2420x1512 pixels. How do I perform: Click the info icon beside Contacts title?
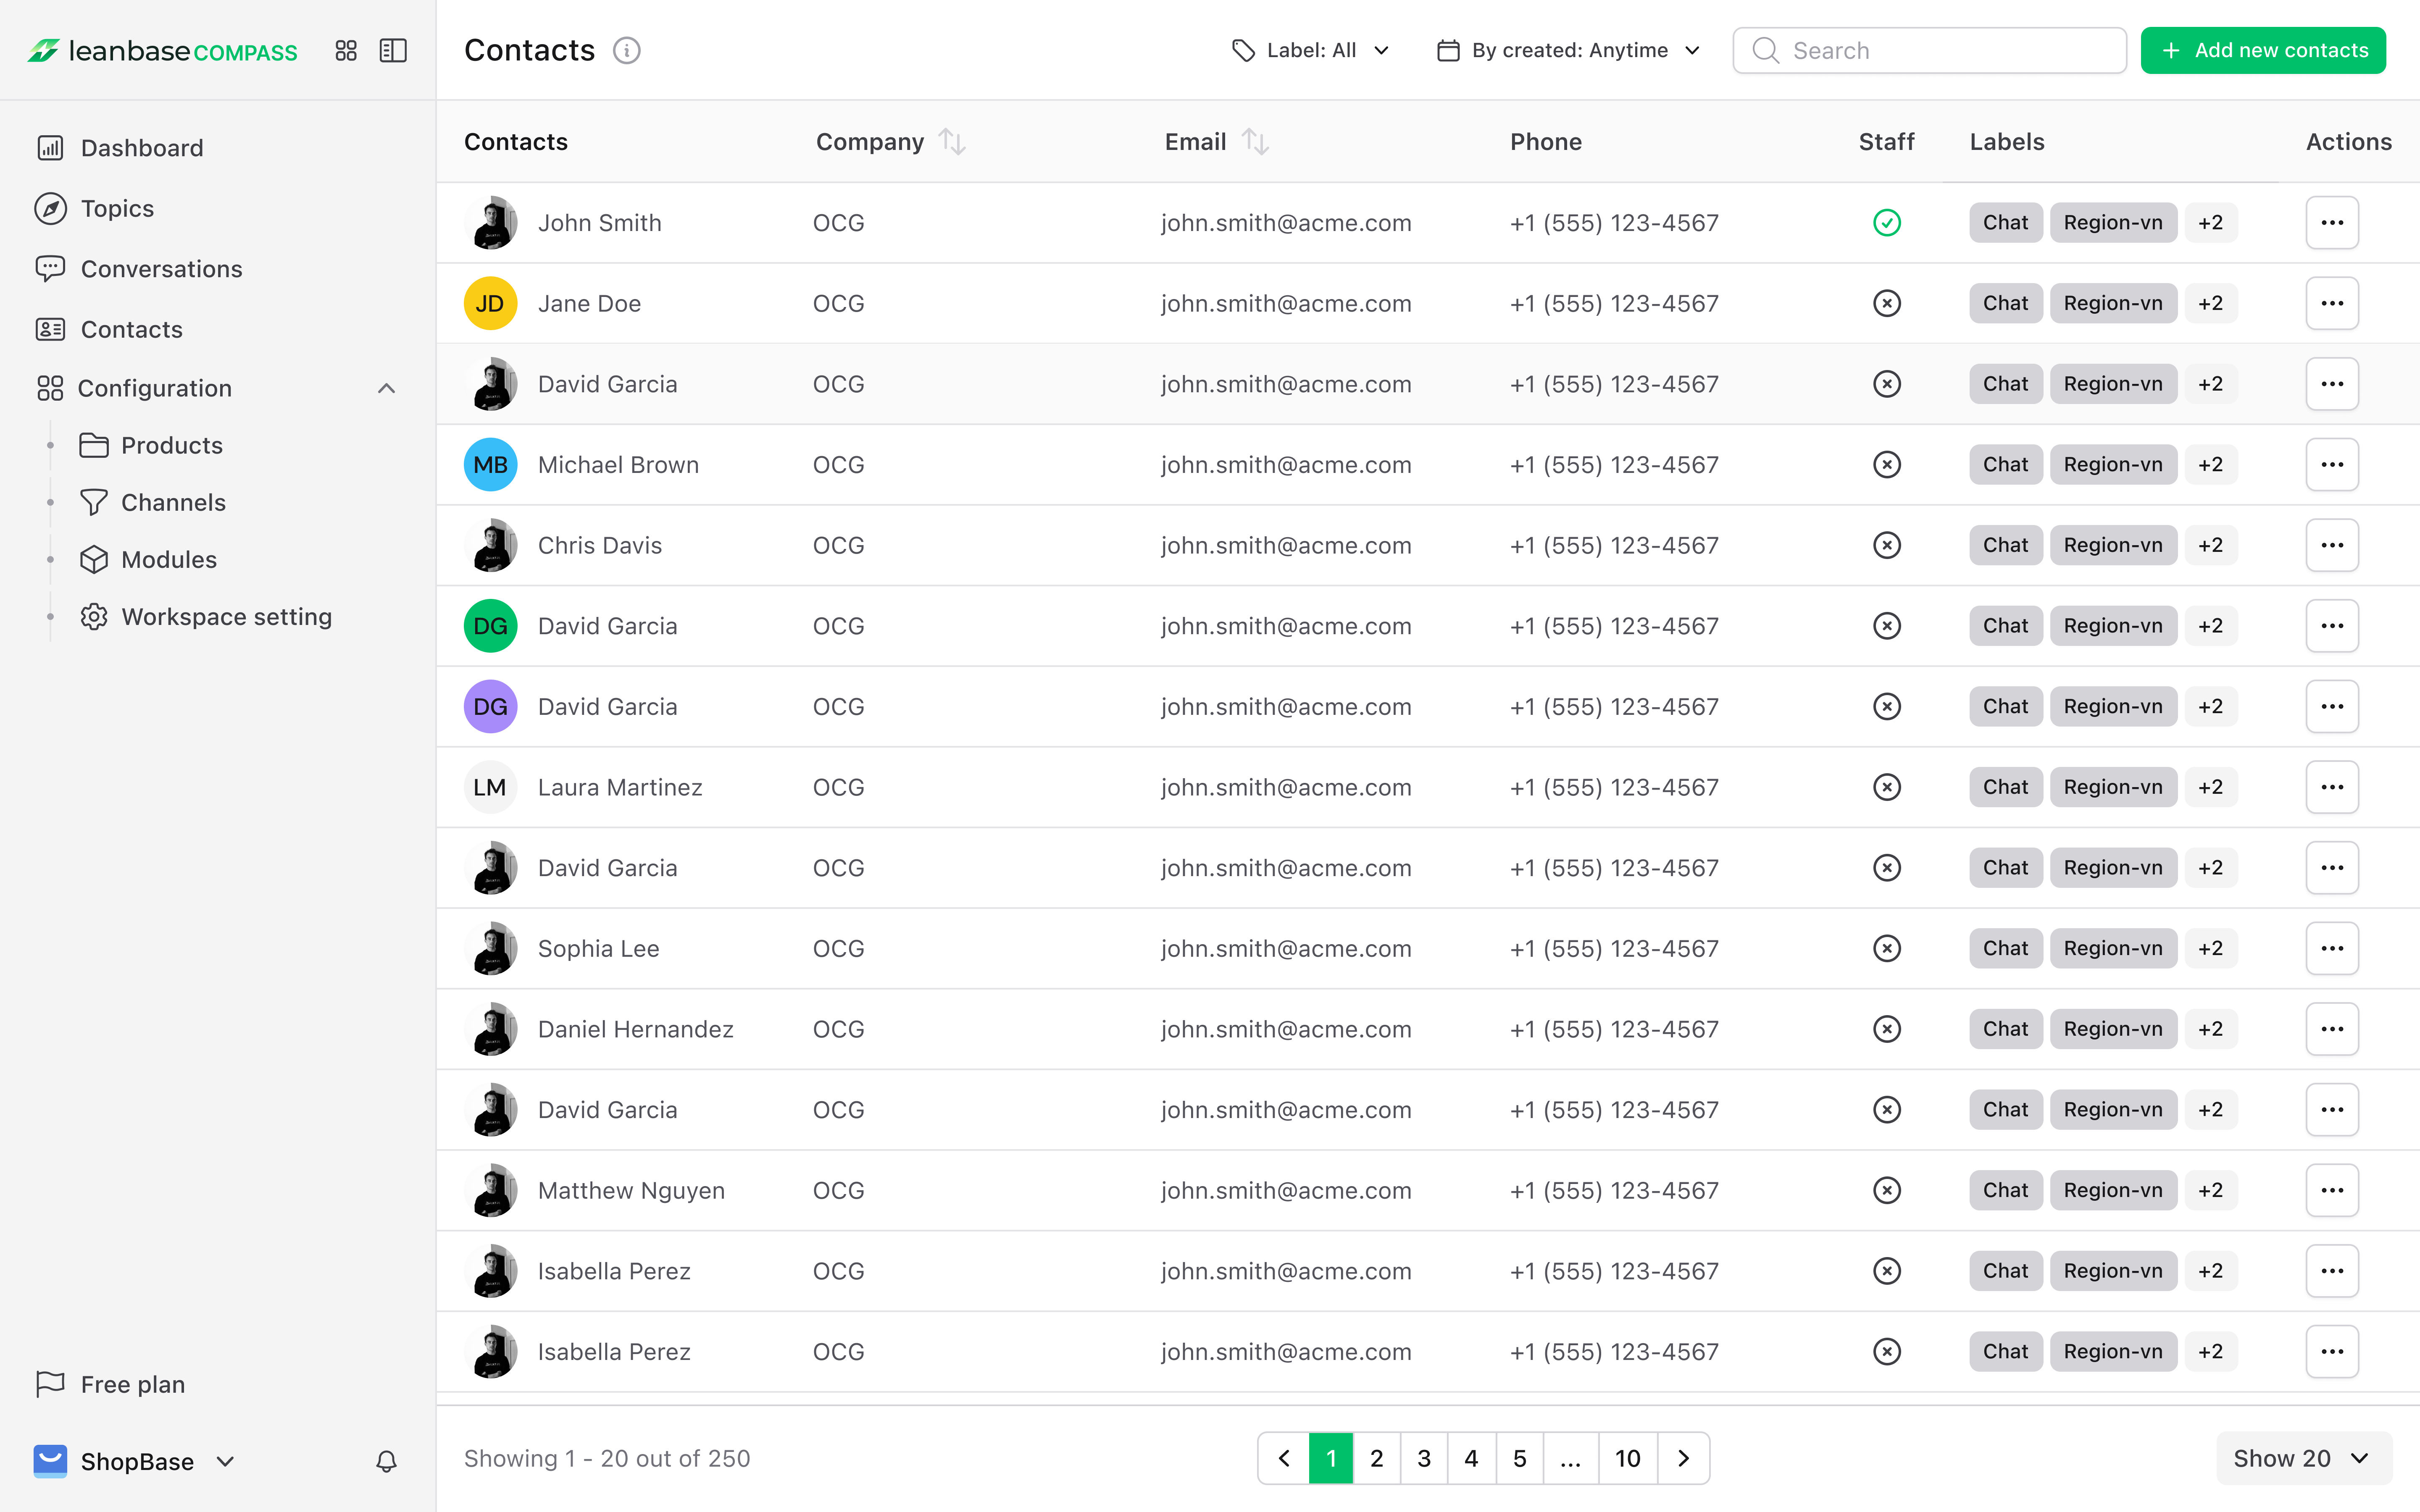coord(627,50)
